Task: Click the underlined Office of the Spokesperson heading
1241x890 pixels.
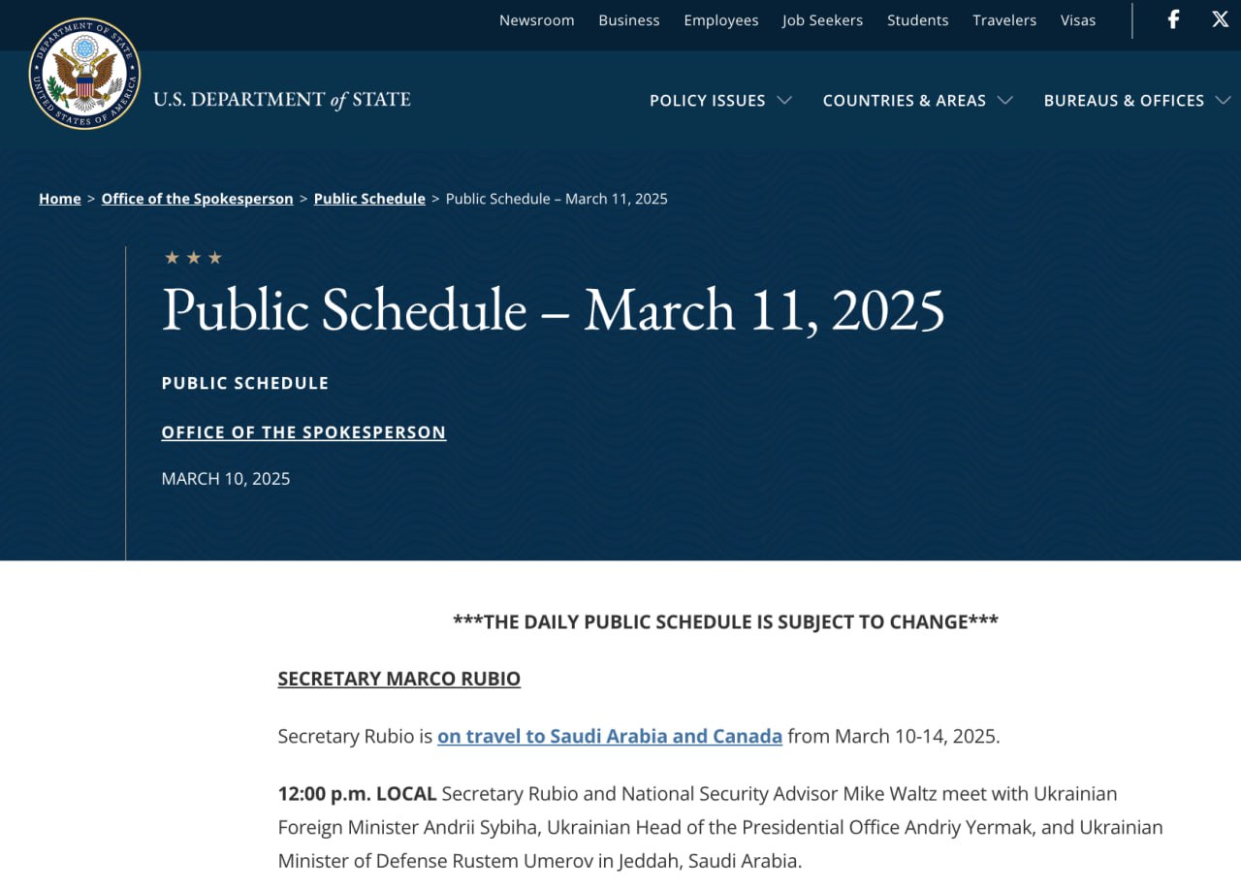Action: (x=303, y=432)
